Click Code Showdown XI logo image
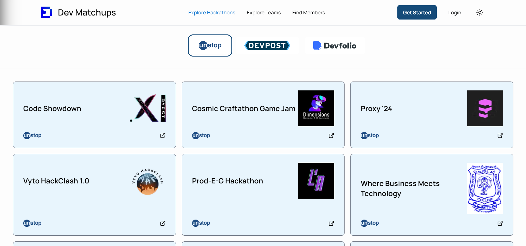 [x=148, y=108]
